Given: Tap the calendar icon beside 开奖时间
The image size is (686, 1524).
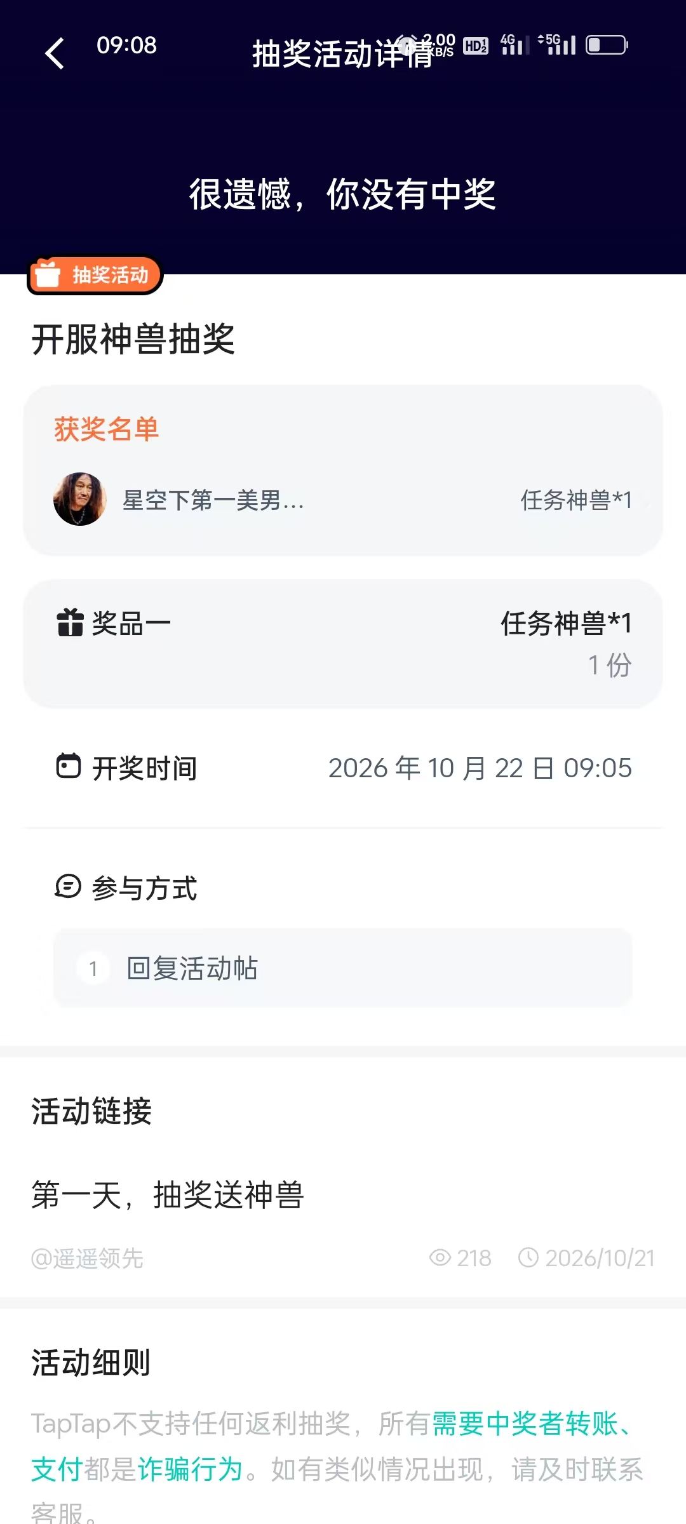Looking at the screenshot, I should click(69, 766).
